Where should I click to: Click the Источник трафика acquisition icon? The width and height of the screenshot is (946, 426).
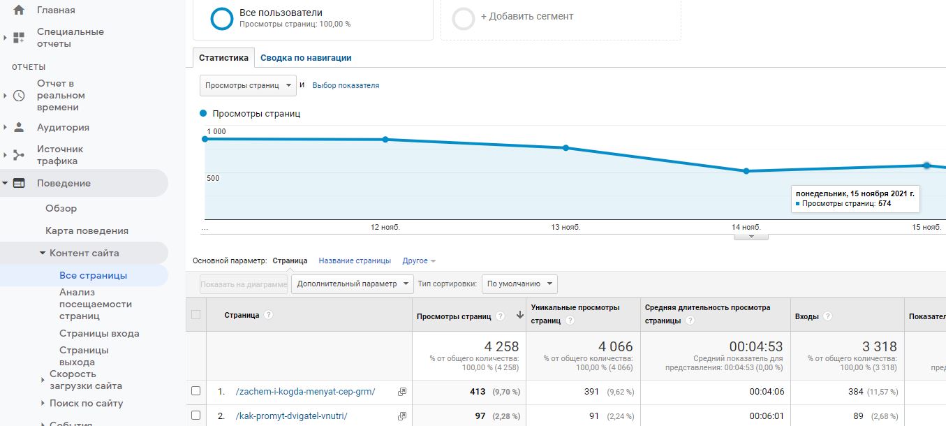click(19, 155)
